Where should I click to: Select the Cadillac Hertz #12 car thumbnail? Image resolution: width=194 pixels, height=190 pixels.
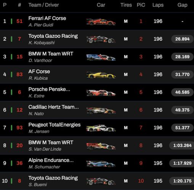tap(101, 110)
